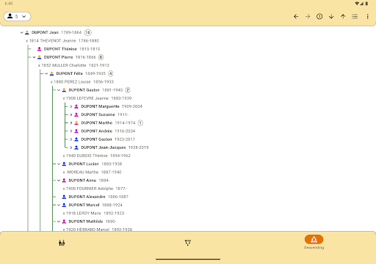Collapse the DUPONT Marcel node
Image resolution: width=376 pixels, height=264 pixels.
tap(59, 205)
